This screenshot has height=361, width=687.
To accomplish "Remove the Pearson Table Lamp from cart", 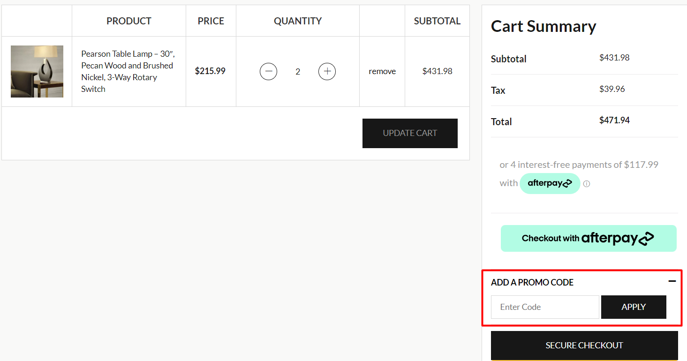I will point(382,71).
